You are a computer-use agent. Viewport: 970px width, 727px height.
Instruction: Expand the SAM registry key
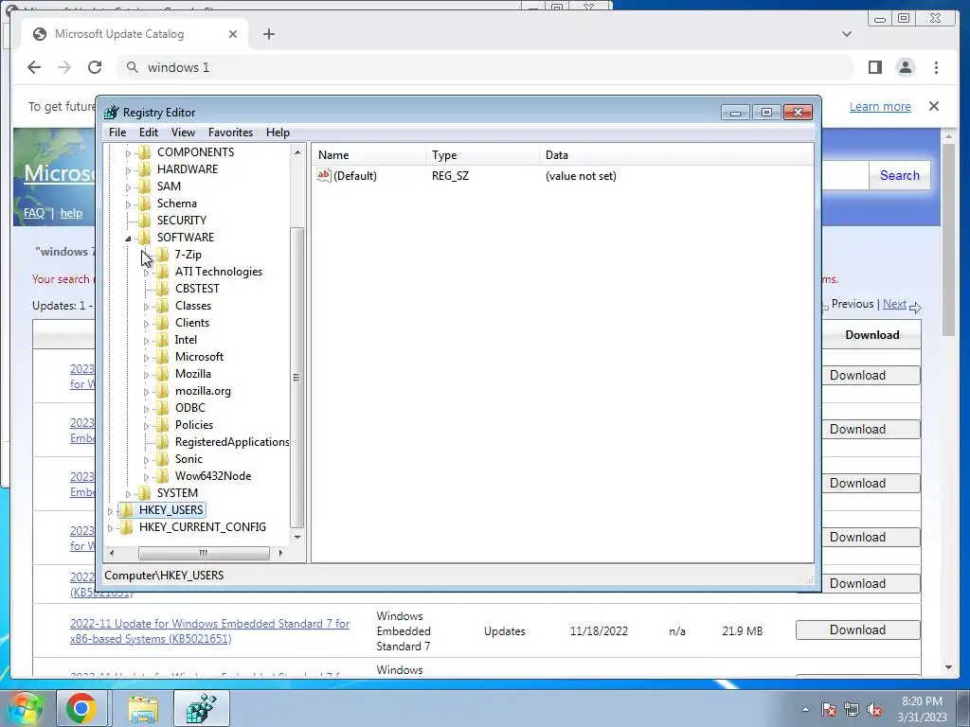(128, 186)
